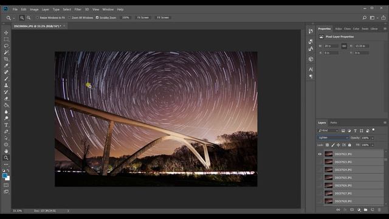Image resolution: width=389 pixels, height=219 pixels.
Task: Open the File menu
Action: point(15,10)
